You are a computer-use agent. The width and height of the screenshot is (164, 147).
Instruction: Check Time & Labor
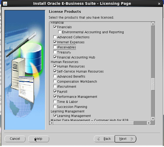55,102
